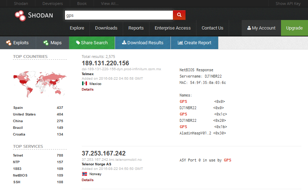The height and width of the screenshot is (192, 308).
Task: Click the Norway flag icon
Action: click(85, 174)
